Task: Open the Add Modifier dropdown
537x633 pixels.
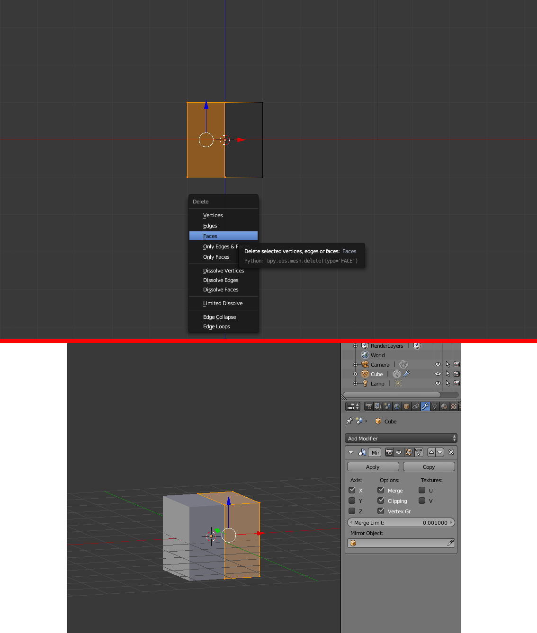Action: tap(401, 438)
